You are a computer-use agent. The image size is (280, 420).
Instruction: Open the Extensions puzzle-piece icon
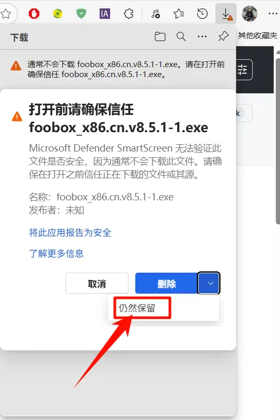(x=128, y=14)
